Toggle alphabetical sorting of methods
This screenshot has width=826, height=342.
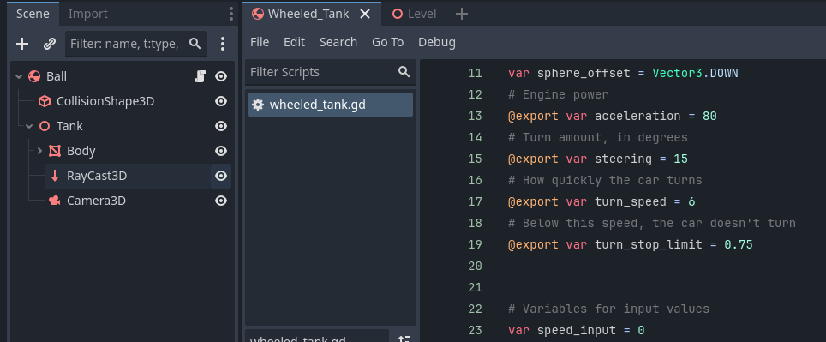pyautogui.click(x=404, y=339)
